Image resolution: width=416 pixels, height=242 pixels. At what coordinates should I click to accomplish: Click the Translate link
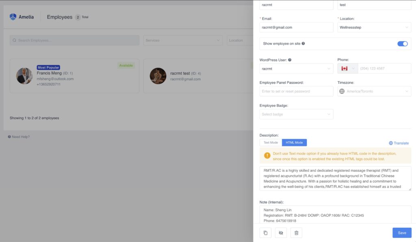coord(401,143)
